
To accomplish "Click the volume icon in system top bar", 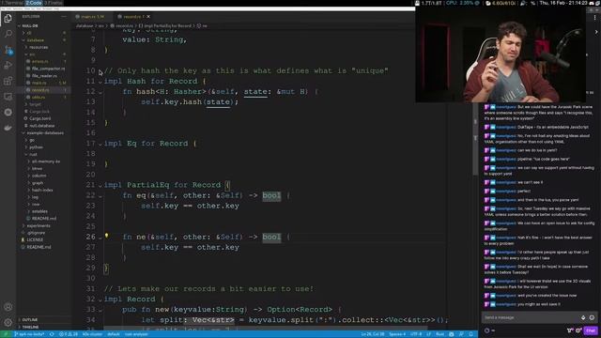I will pos(523,3).
